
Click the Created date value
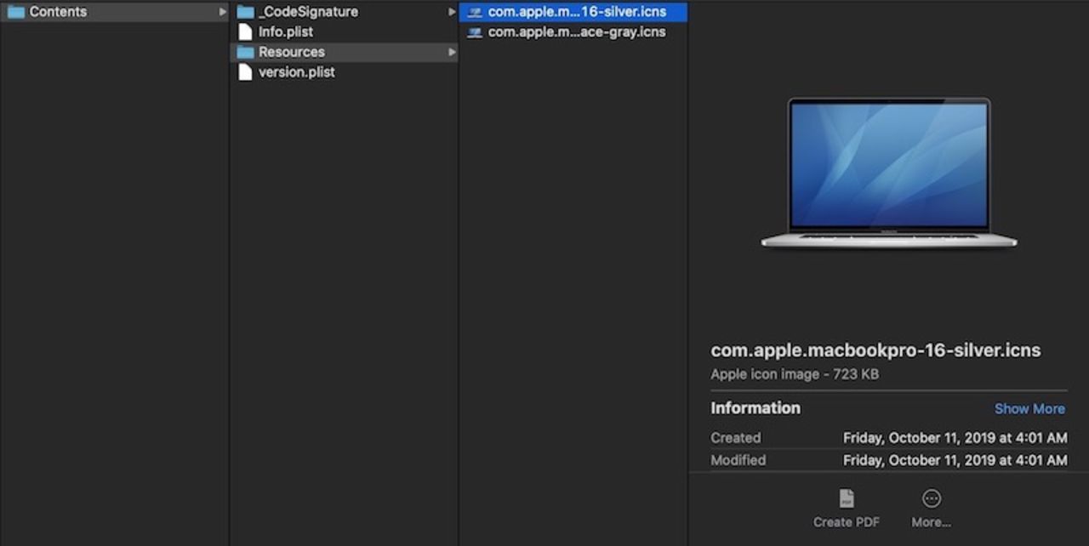955,437
